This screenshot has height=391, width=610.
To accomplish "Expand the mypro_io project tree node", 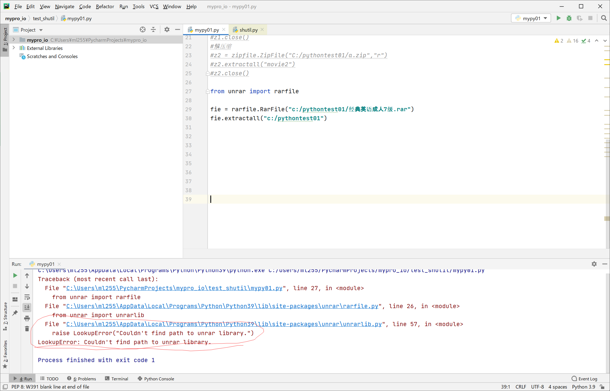I will [x=14, y=40].
